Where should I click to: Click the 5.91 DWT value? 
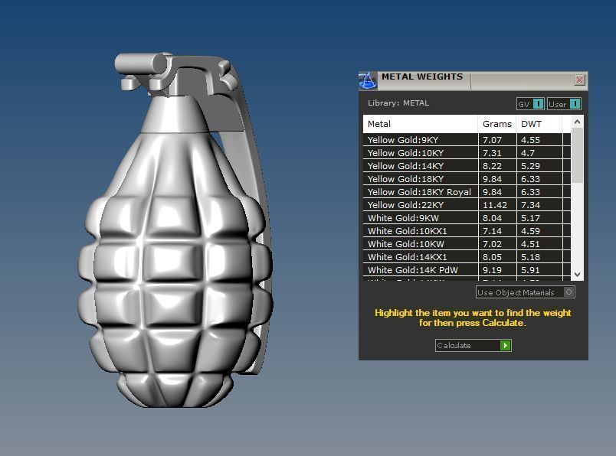click(x=530, y=270)
